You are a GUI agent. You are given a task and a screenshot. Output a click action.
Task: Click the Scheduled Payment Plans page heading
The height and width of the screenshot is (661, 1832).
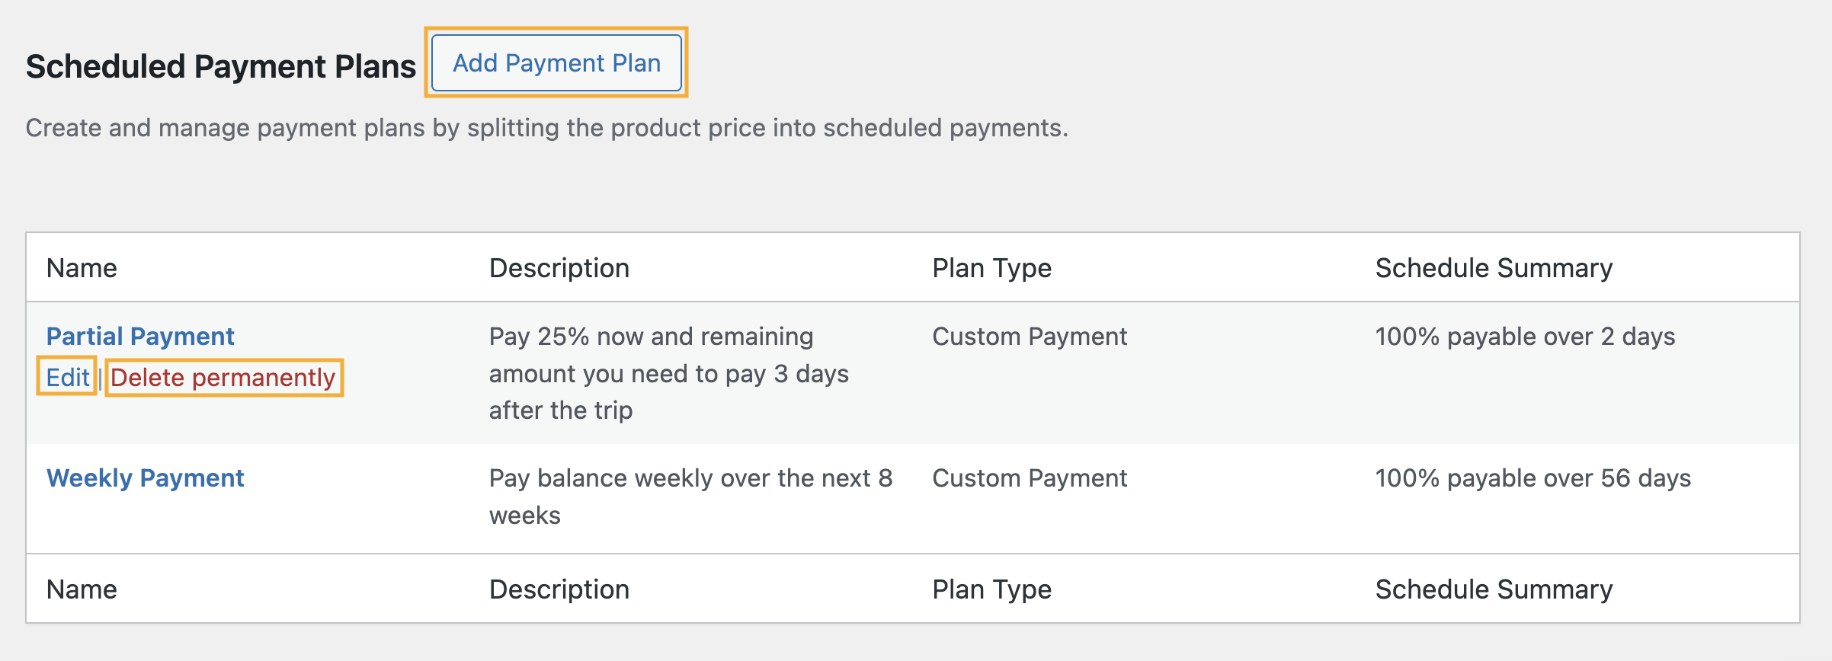click(x=221, y=67)
